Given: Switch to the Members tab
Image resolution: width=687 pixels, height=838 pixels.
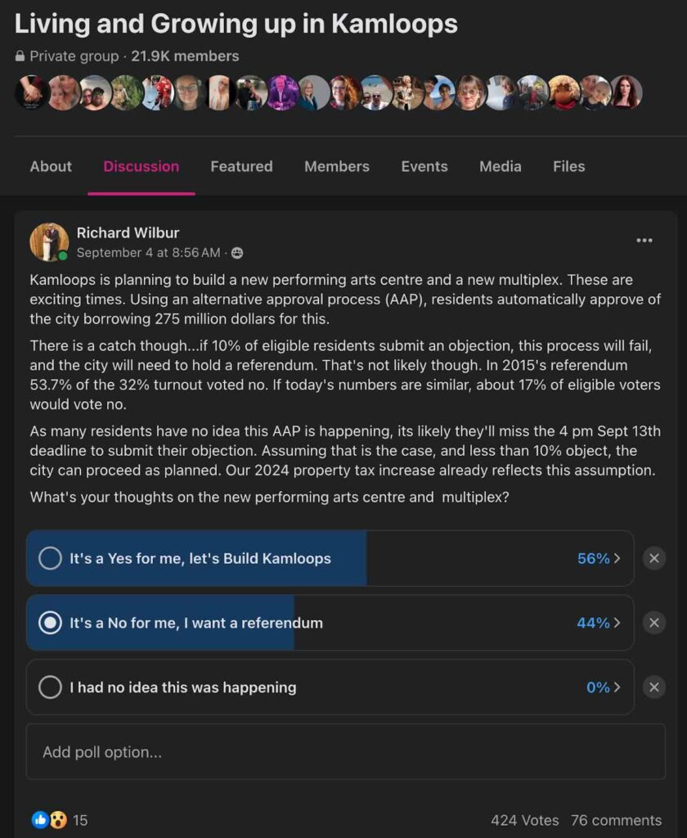Looking at the screenshot, I should (x=337, y=166).
